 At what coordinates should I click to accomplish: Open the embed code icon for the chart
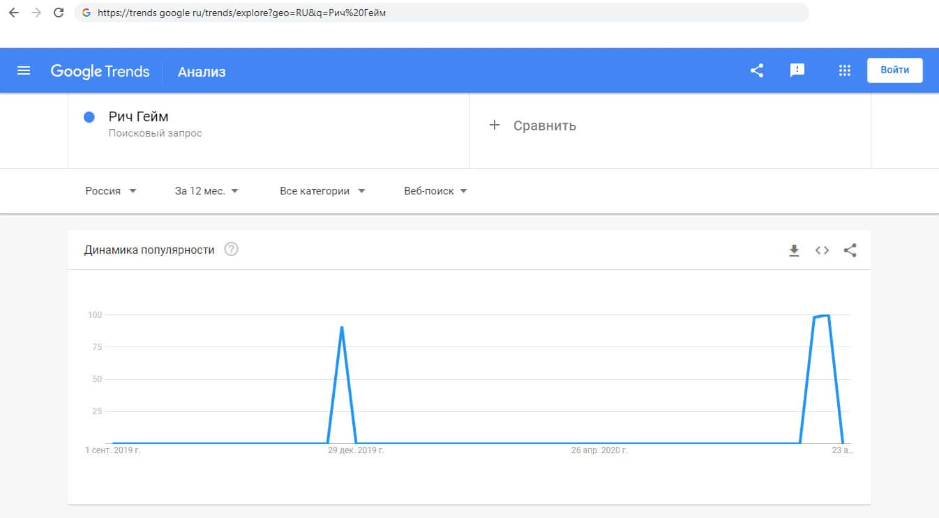(822, 251)
